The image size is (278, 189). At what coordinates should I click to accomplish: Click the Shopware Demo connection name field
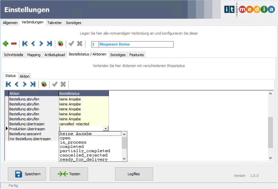[x=136, y=44]
